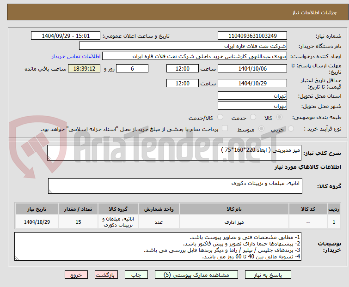The height and width of the screenshot is (287, 349).
Task: Click the deadline time field 12:00 beside 1404/10/06
Action: (182, 68)
